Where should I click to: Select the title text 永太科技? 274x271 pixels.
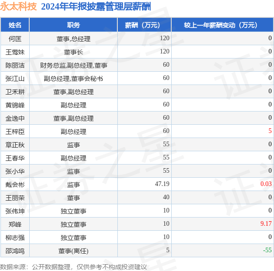19,6
